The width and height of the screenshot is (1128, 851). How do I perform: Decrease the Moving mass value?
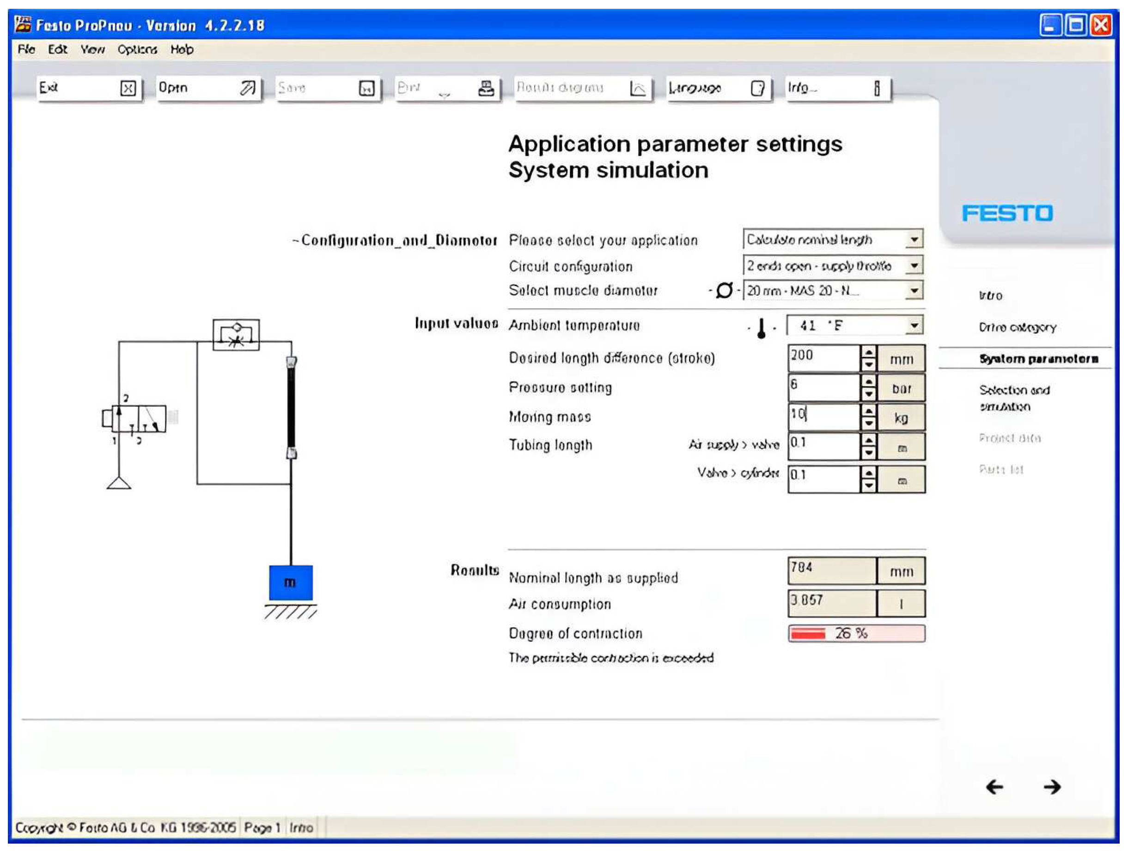pyautogui.click(x=868, y=423)
